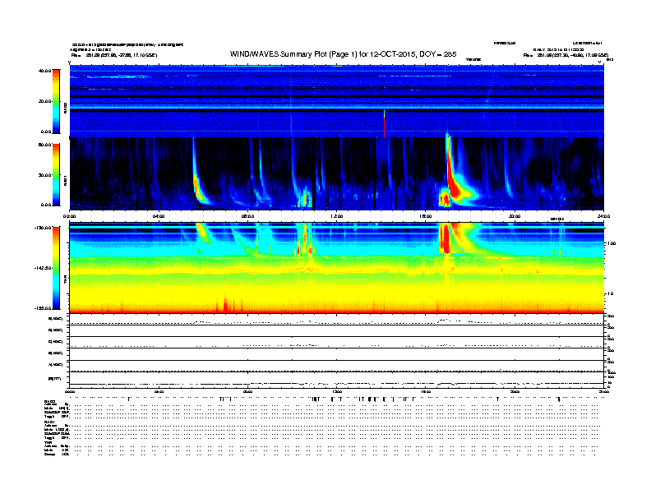
Task: Click the -130.00 tick on TNR color bar
Action: point(43,228)
